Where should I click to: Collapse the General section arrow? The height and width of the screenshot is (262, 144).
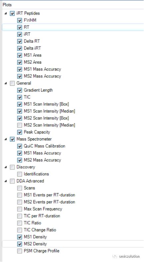6,84
